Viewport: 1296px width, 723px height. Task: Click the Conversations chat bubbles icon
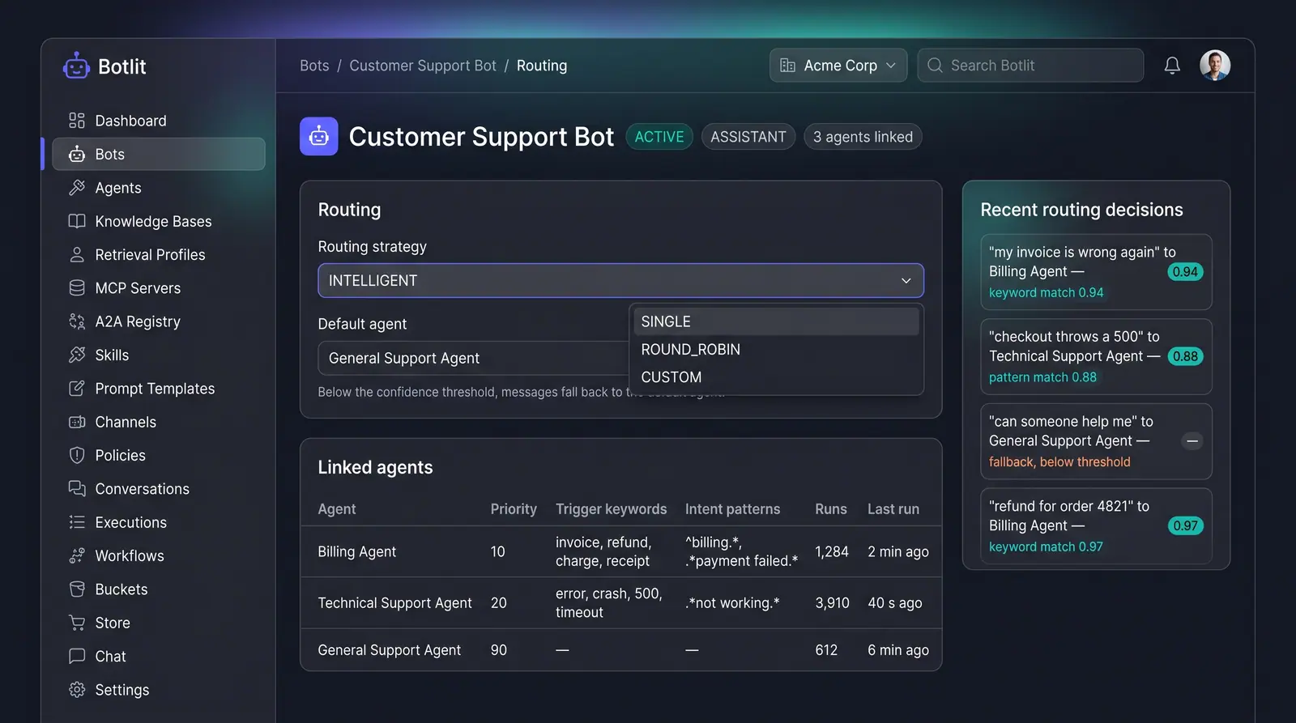[77, 489]
